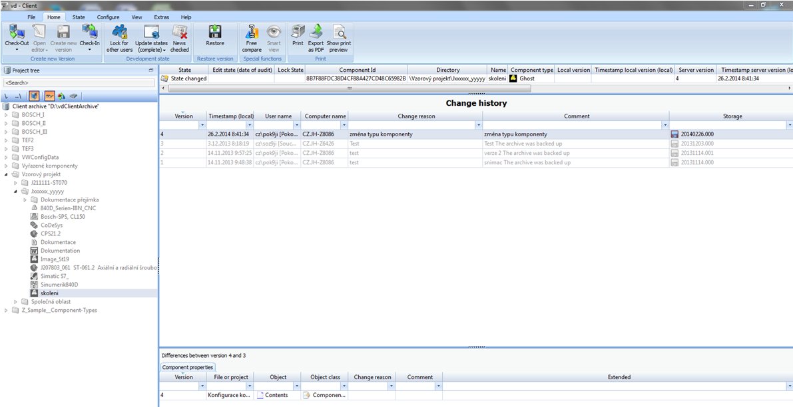This screenshot has height=407, width=793.
Task: Expand the J211111-ST070 tree node
Action: click(16, 183)
